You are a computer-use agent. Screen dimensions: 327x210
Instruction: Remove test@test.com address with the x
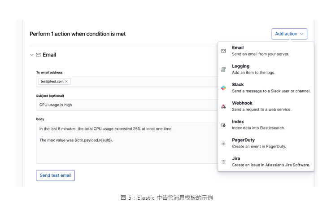[66, 82]
